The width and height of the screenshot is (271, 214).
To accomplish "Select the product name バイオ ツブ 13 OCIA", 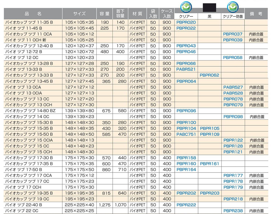I will tap(24, 93).
